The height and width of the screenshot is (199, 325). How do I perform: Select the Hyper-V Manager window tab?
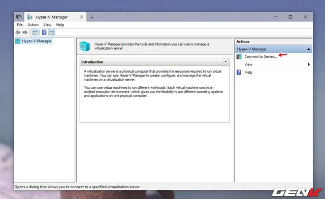tap(55, 17)
